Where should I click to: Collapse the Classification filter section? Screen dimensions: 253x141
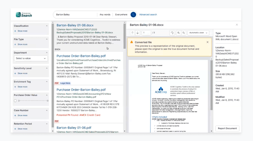[46, 26]
